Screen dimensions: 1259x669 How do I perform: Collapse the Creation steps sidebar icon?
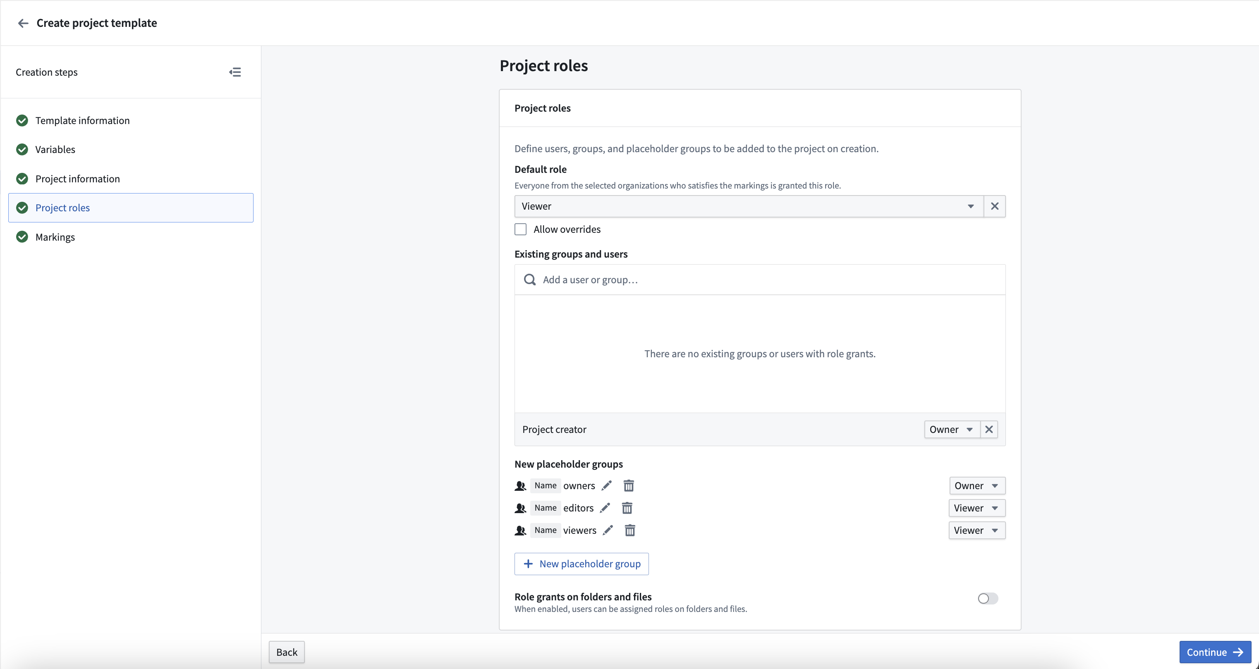(x=235, y=72)
